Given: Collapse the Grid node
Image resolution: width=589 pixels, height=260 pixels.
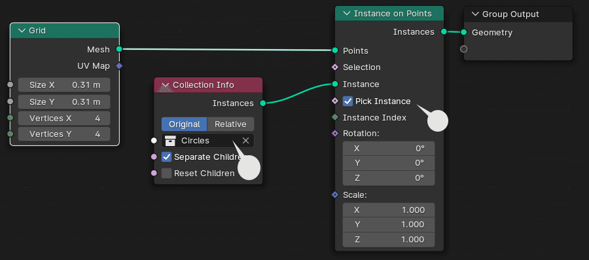Looking at the screenshot, I should (x=22, y=30).
